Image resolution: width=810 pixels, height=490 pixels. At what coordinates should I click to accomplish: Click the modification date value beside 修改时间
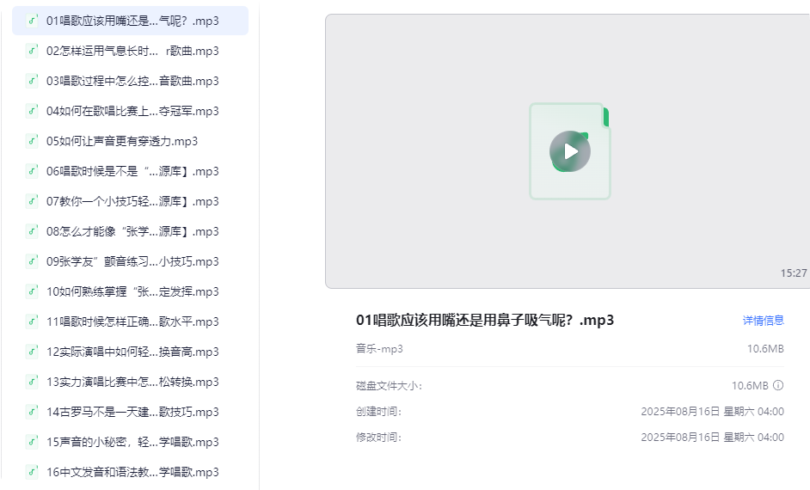[x=712, y=438]
